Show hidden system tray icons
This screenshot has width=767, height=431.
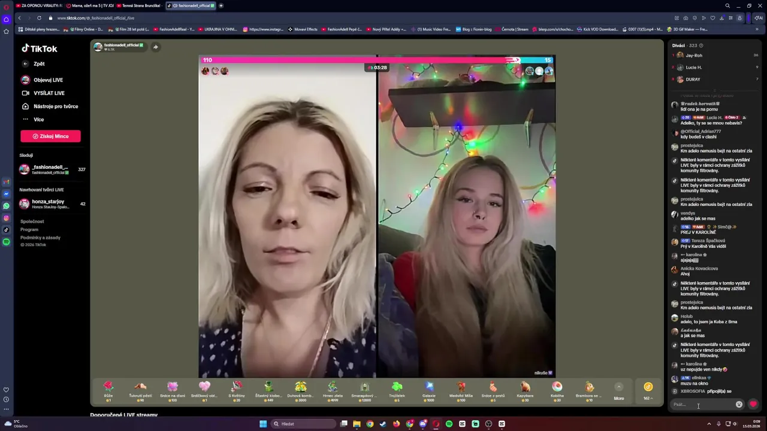click(709, 424)
